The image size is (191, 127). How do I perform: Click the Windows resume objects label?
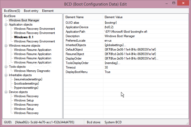click(24, 46)
